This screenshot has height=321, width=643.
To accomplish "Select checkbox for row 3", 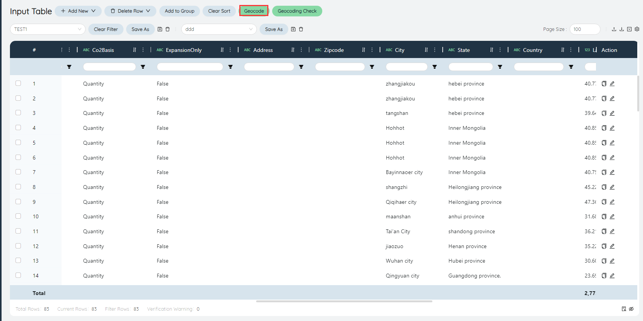I will point(18,113).
